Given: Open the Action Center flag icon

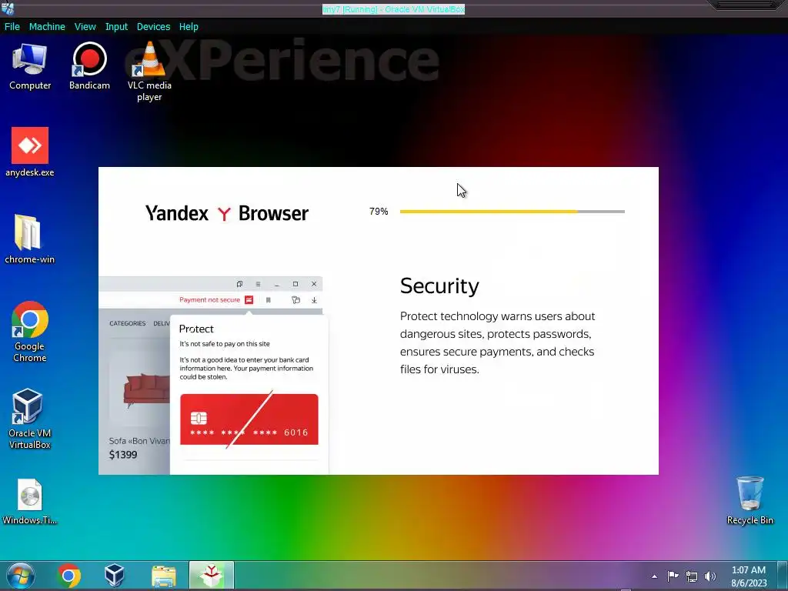Looking at the screenshot, I should pyautogui.click(x=673, y=576).
